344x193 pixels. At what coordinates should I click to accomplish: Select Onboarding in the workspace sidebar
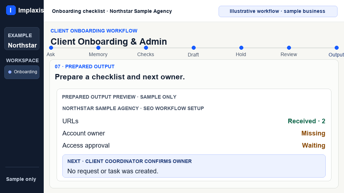(x=22, y=72)
